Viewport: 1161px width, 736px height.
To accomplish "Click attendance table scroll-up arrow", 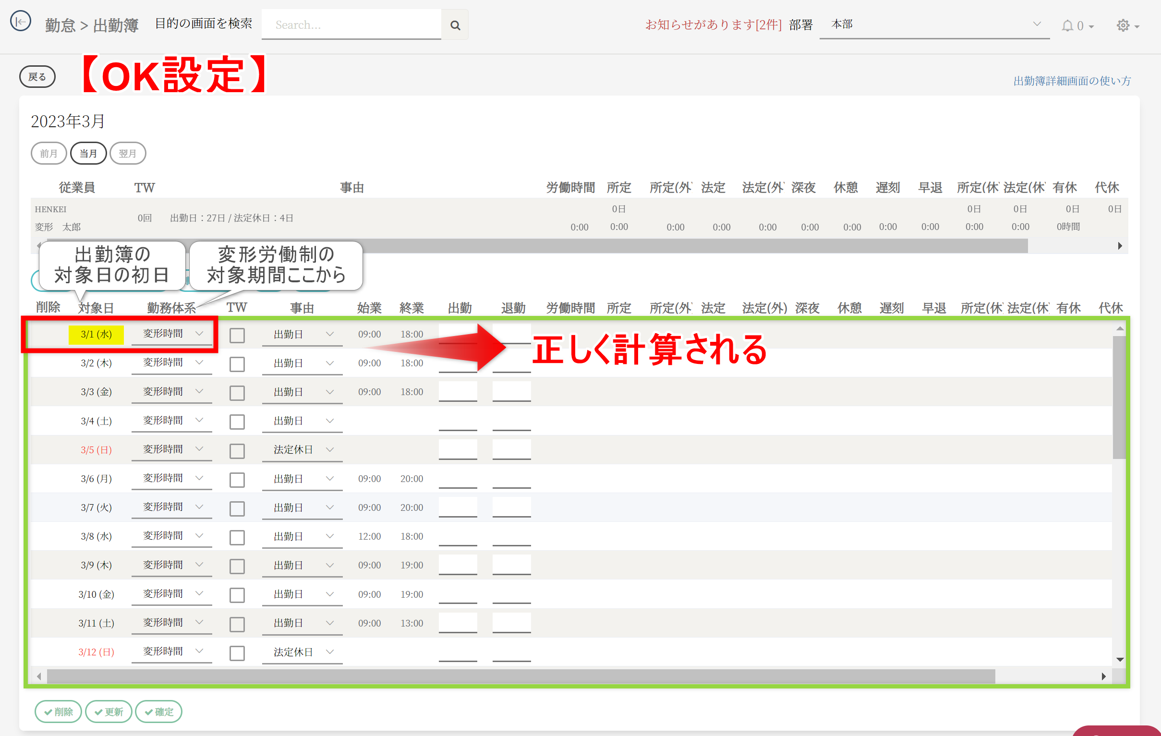I will click(x=1120, y=329).
